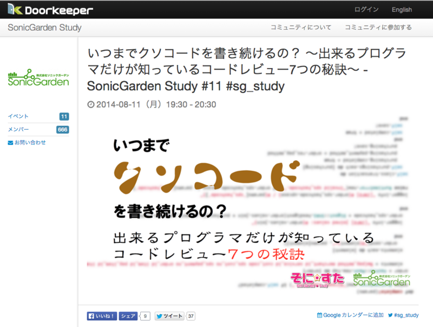Click the SonicGarden logo in banner
The width and height of the screenshot is (433, 327).
pyautogui.click(x=382, y=279)
